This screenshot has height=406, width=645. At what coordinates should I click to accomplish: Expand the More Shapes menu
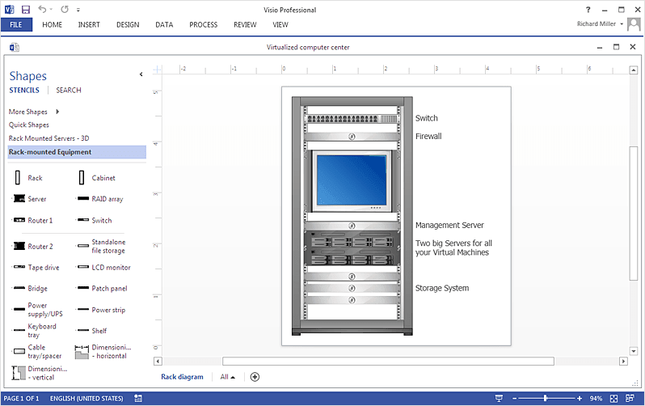pos(34,112)
